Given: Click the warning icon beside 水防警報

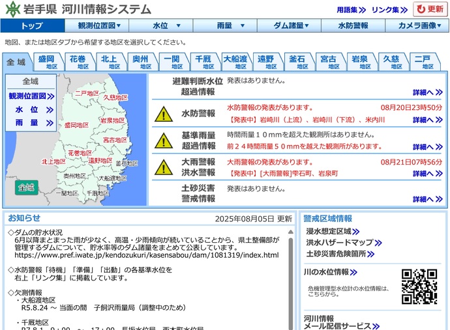Looking at the screenshot, I should tap(162, 113).
